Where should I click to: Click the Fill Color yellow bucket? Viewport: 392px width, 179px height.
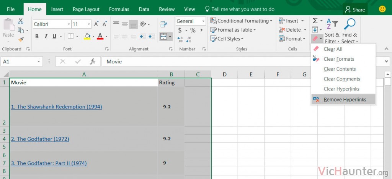tap(87, 36)
